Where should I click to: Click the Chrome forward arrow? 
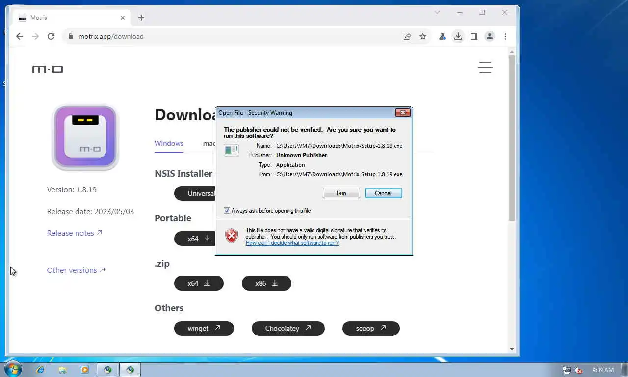coord(35,36)
